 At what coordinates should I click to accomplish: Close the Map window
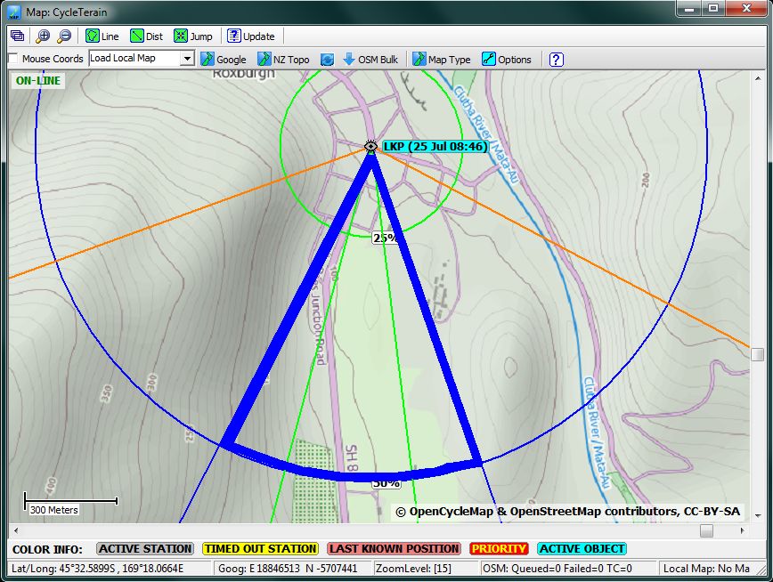click(x=746, y=8)
